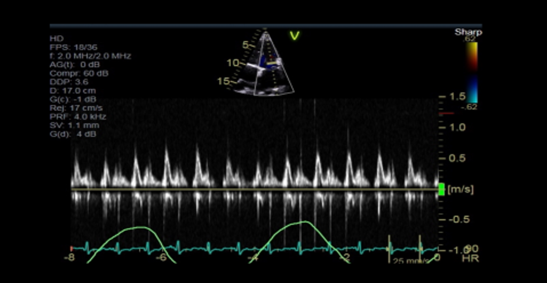Click the HR heart rate label
This screenshot has width=547, height=283.
[469, 258]
